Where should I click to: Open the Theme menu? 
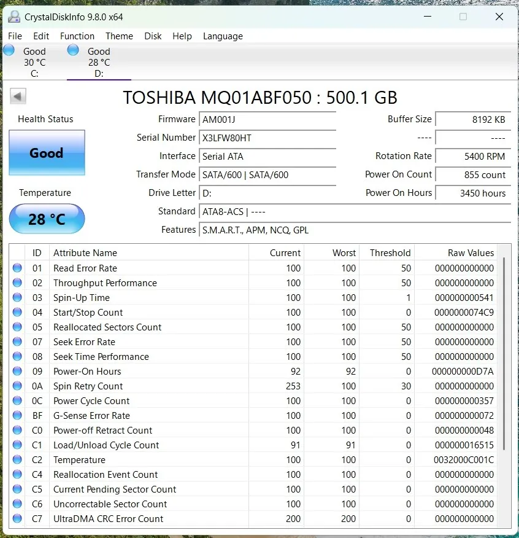pyautogui.click(x=119, y=36)
